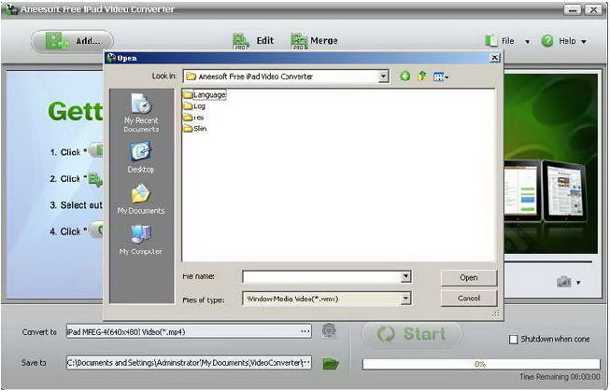The height and width of the screenshot is (391, 610).
Task: Enable Shutdown when done checkbox
Action: [513, 340]
